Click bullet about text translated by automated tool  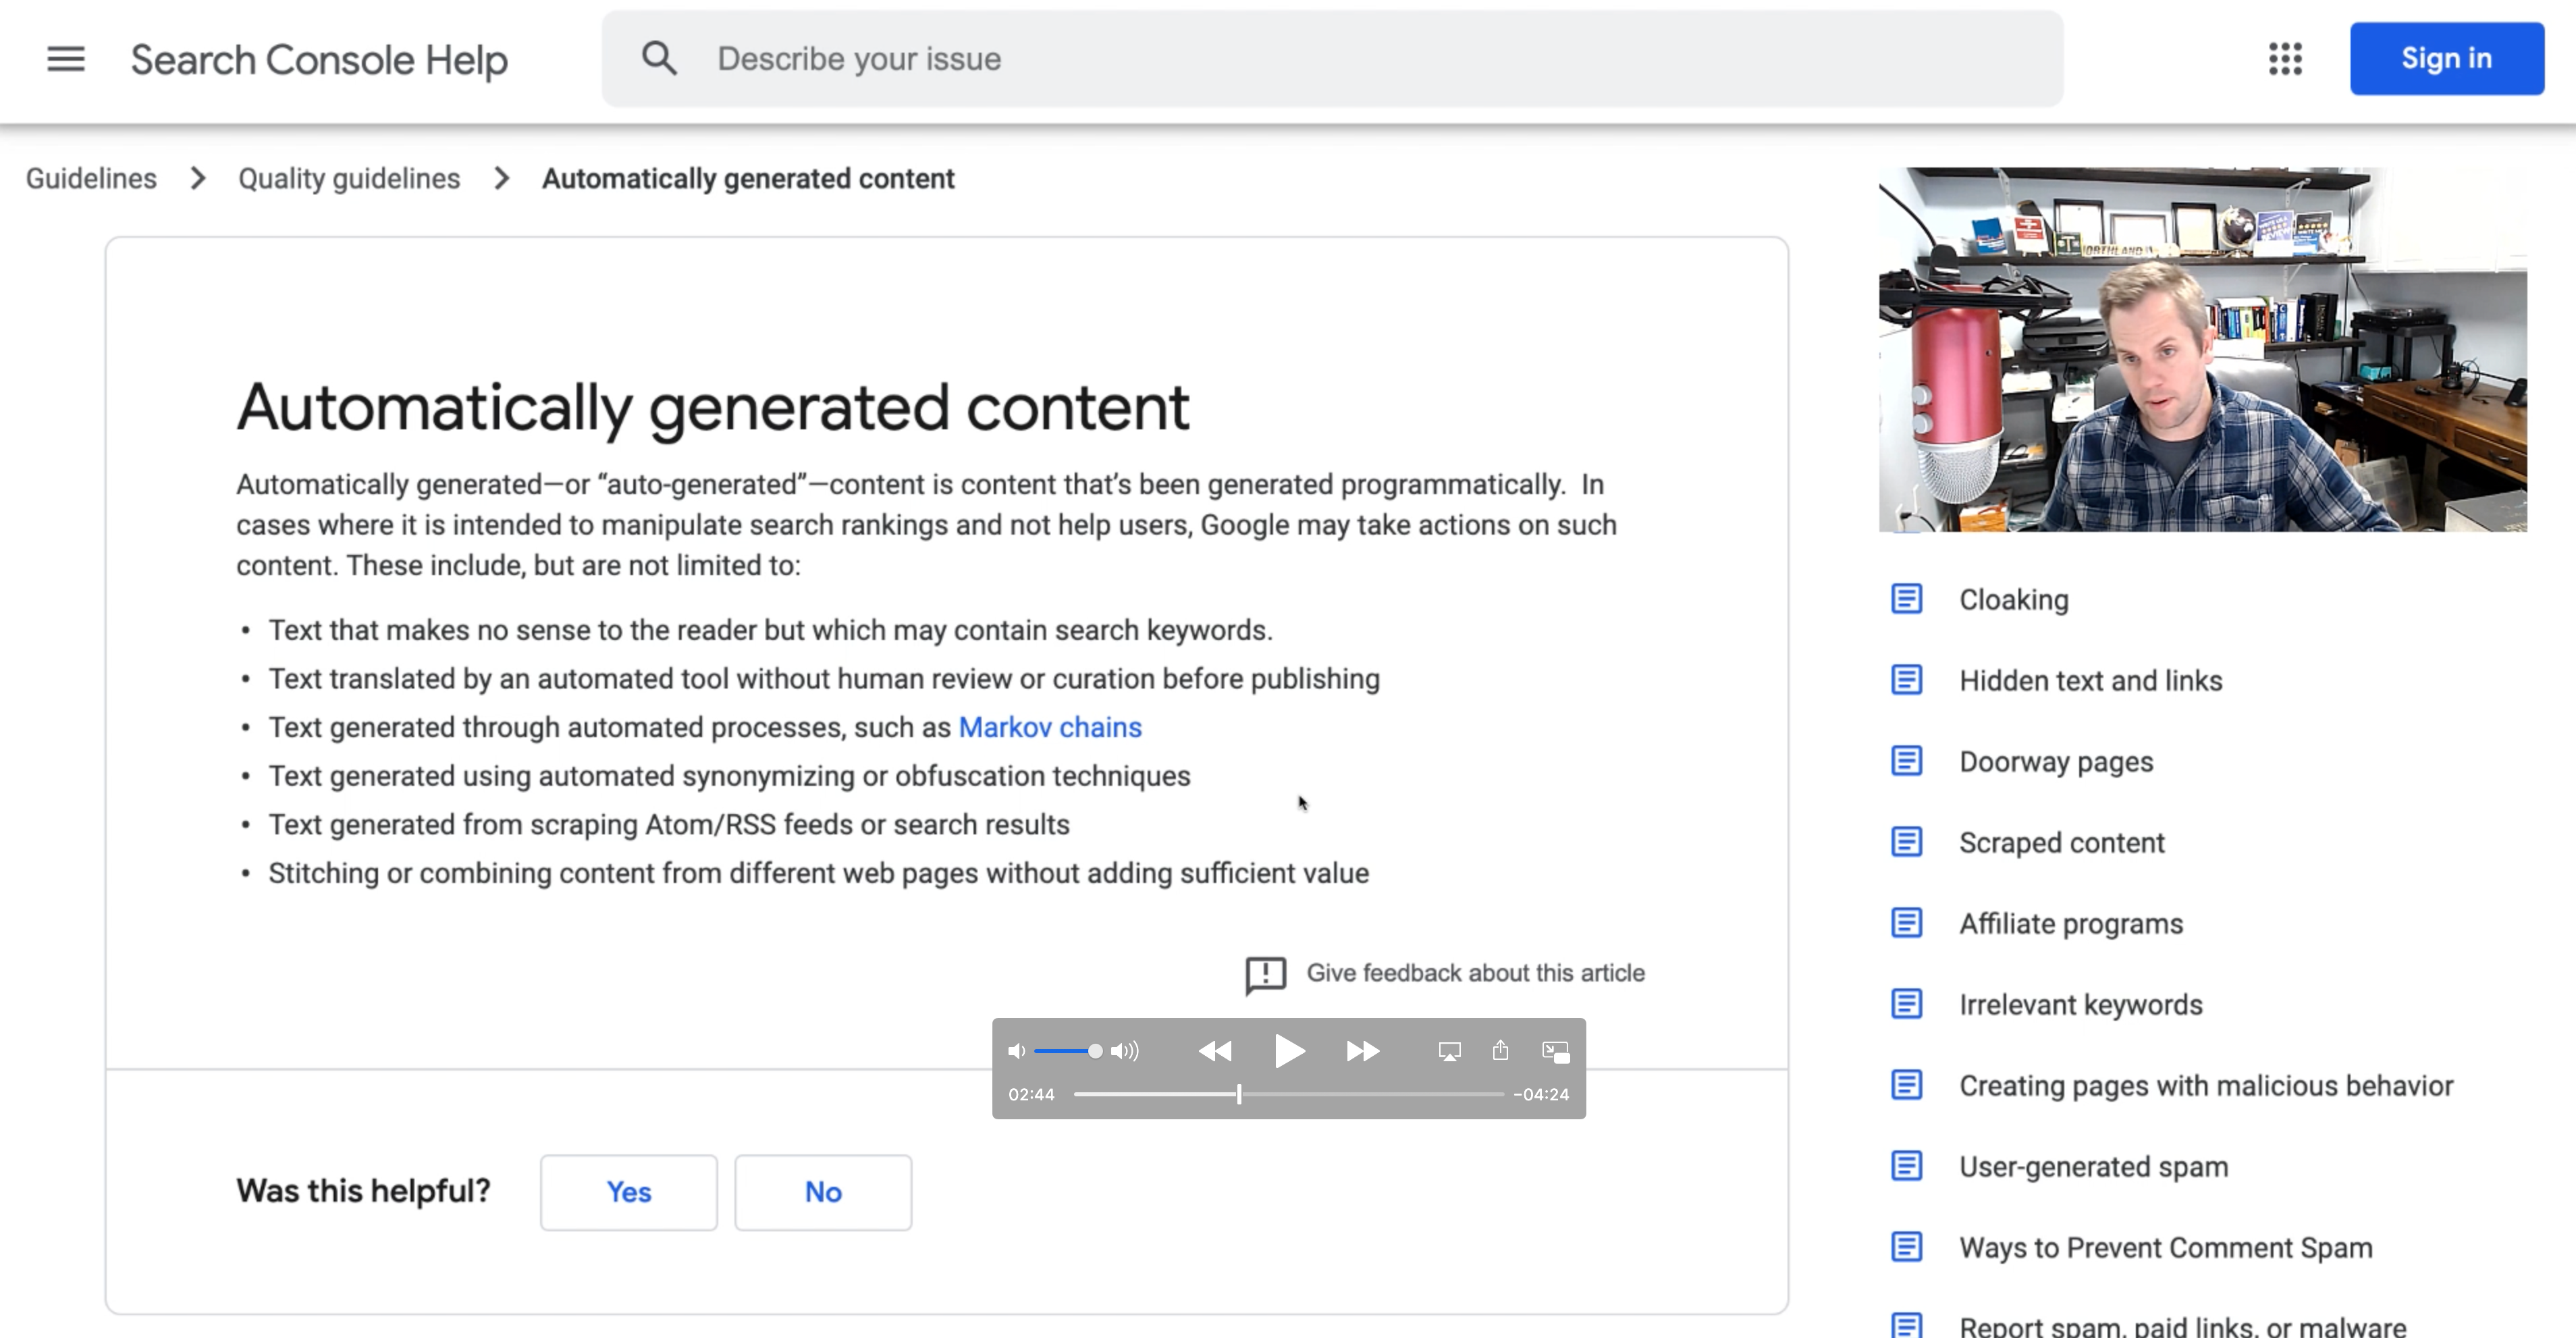pos(824,679)
